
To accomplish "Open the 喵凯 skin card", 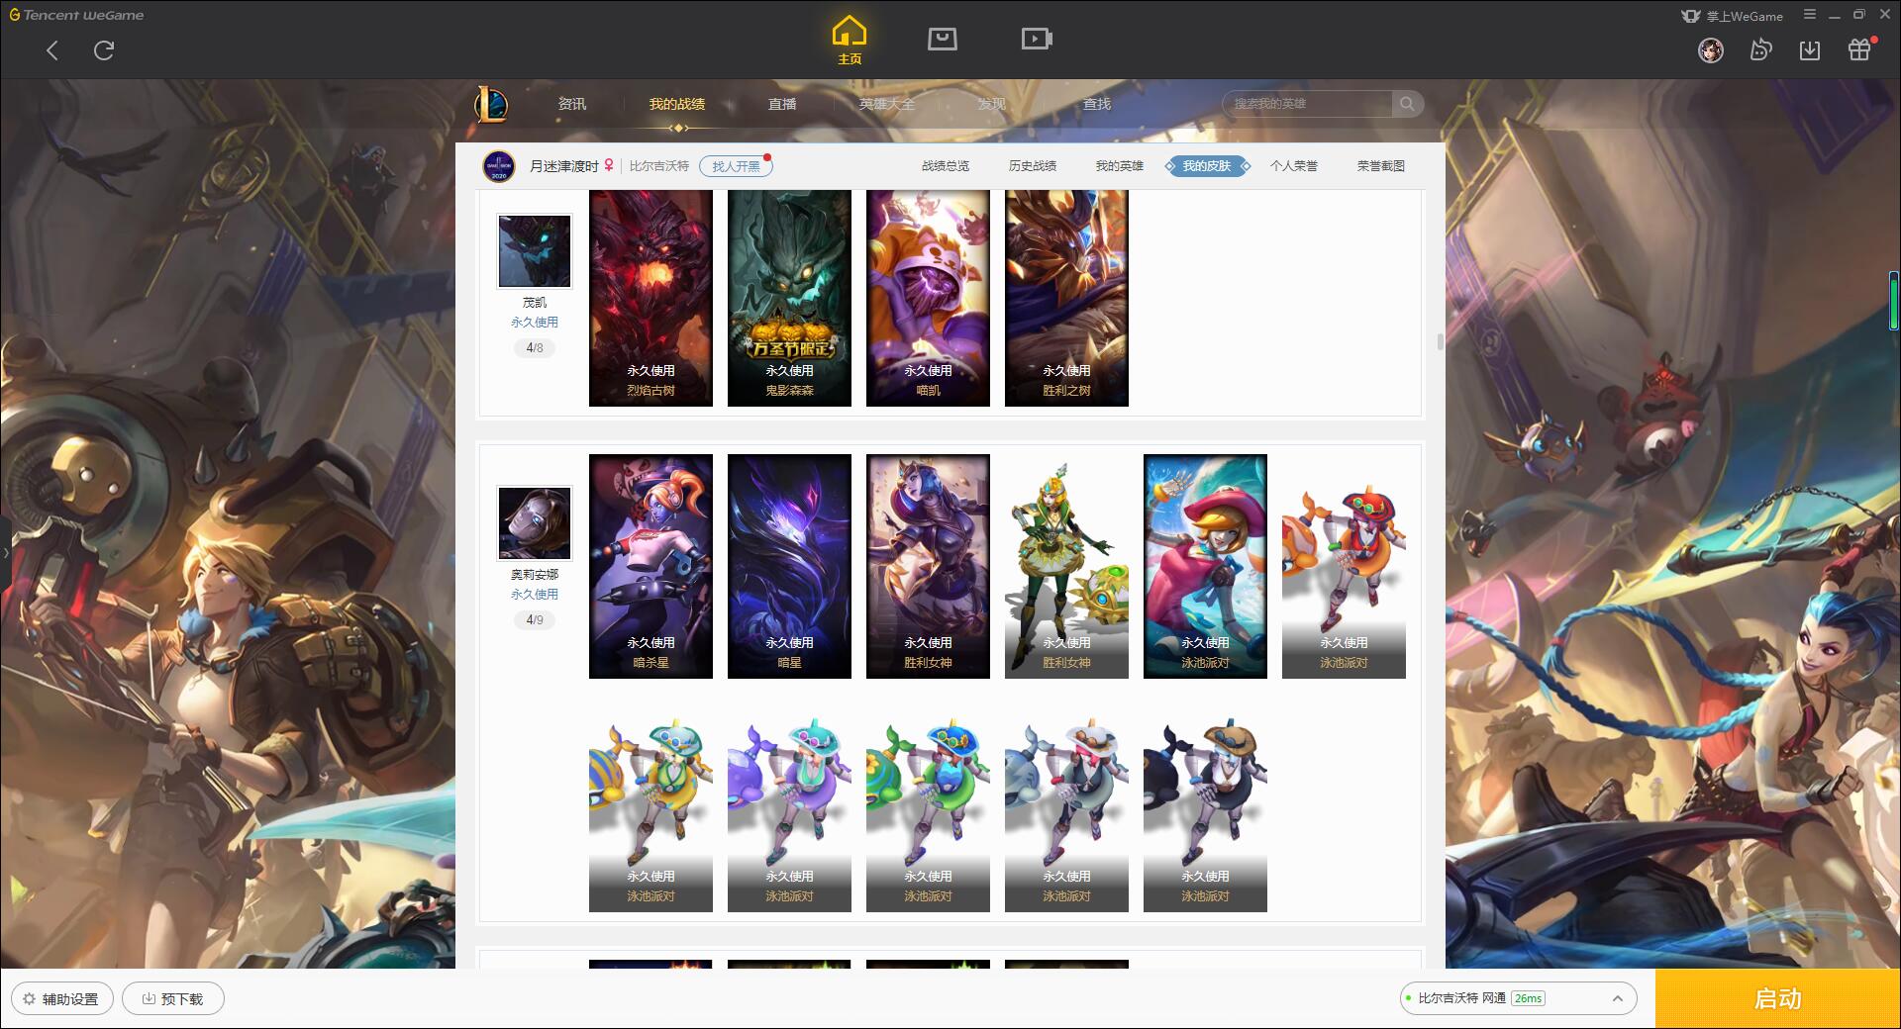I will pyautogui.click(x=928, y=298).
